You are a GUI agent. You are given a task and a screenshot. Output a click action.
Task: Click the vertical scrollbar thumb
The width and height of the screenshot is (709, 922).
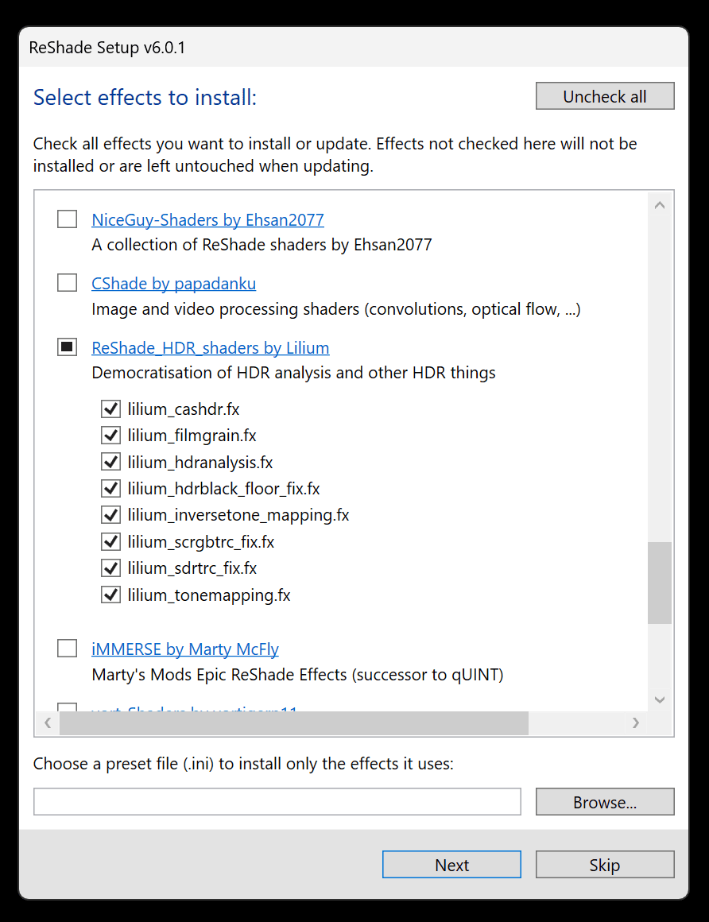click(x=660, y=583)
